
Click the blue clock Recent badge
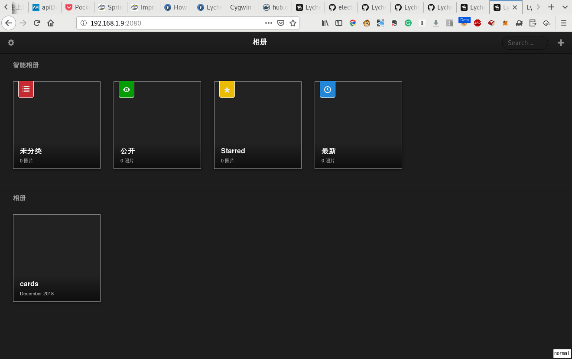click(x=328, y=89)
